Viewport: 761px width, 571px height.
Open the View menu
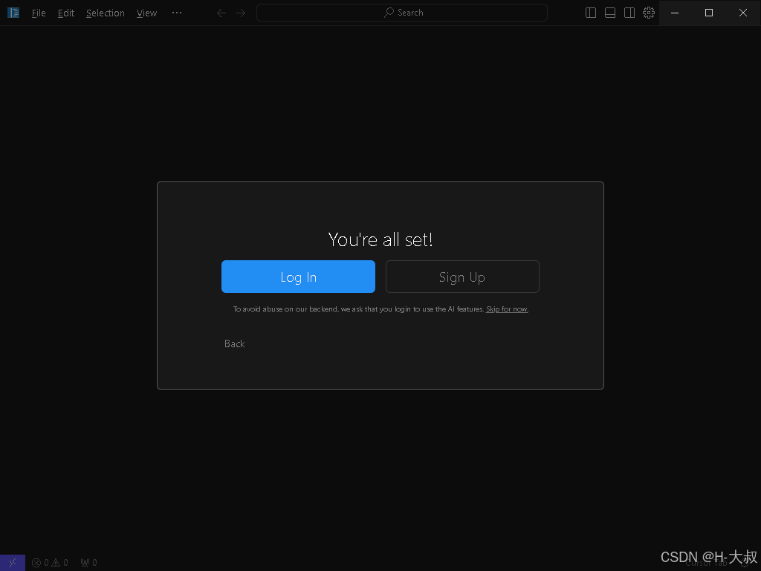(146, 13)
